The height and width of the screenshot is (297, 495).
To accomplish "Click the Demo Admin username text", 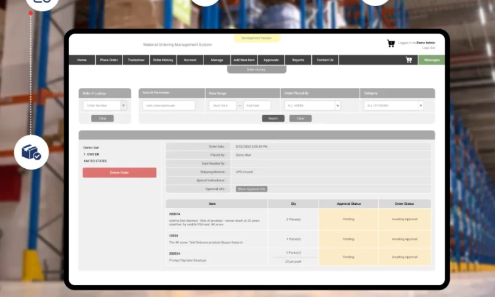I will pyautogui.click(x=426, y=43).
